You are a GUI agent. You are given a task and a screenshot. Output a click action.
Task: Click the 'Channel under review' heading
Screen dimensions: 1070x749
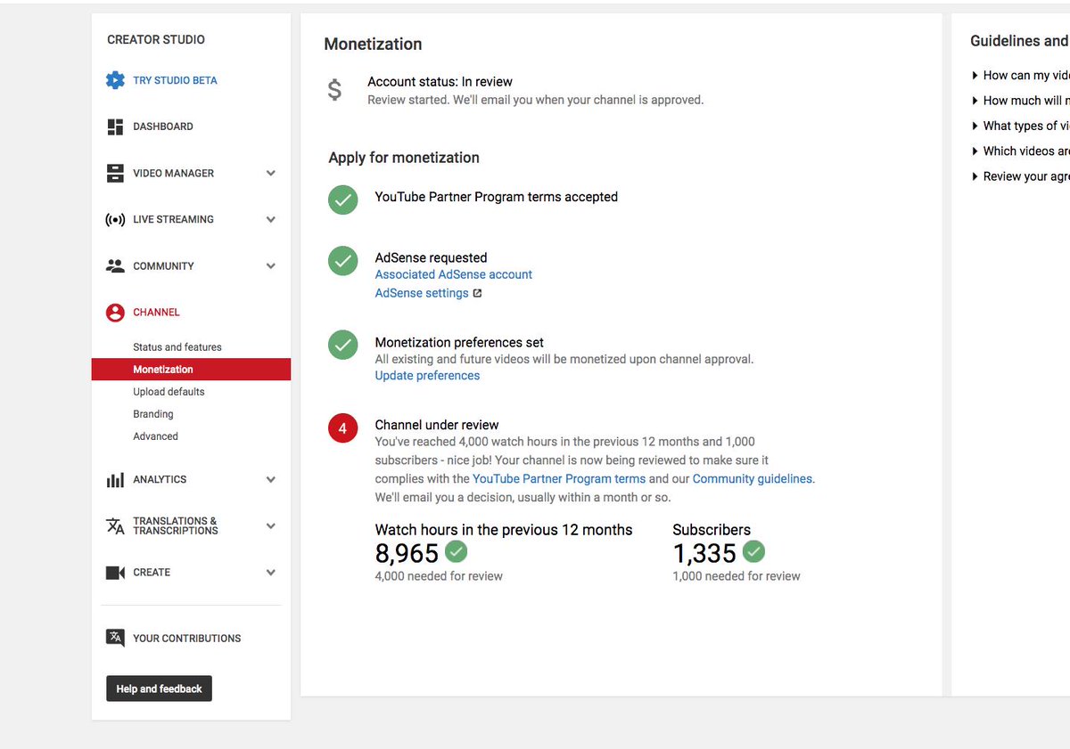click(437, 425)
